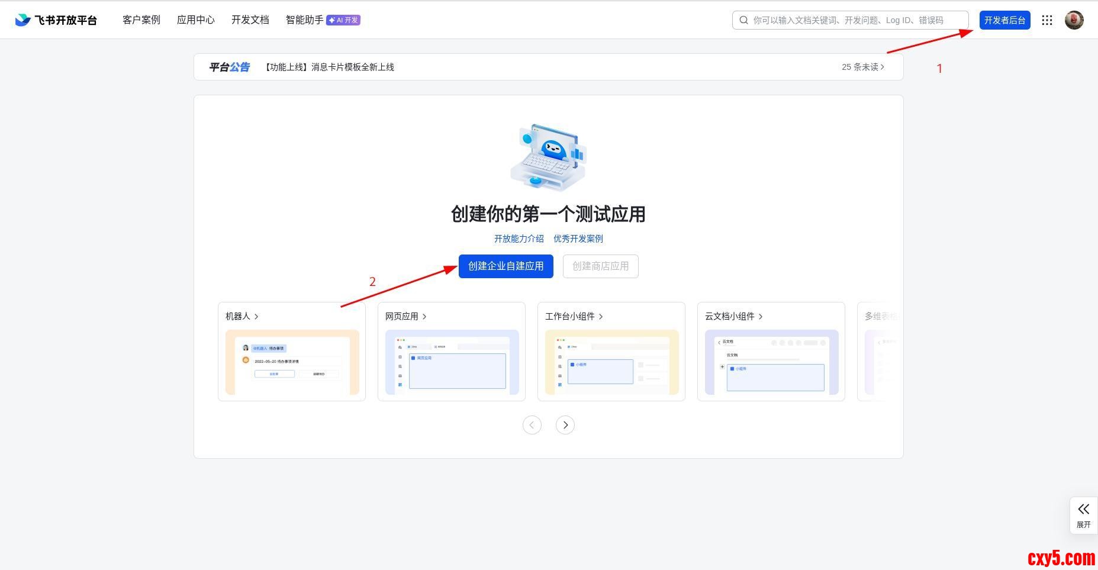Expand the 展开 side panel
The width and height of the screenshot is (1098, 570).
pyautogui.click(x=1083, y=515)
